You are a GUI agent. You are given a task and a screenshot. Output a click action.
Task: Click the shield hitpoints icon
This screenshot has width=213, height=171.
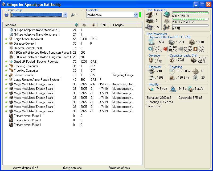151,42
